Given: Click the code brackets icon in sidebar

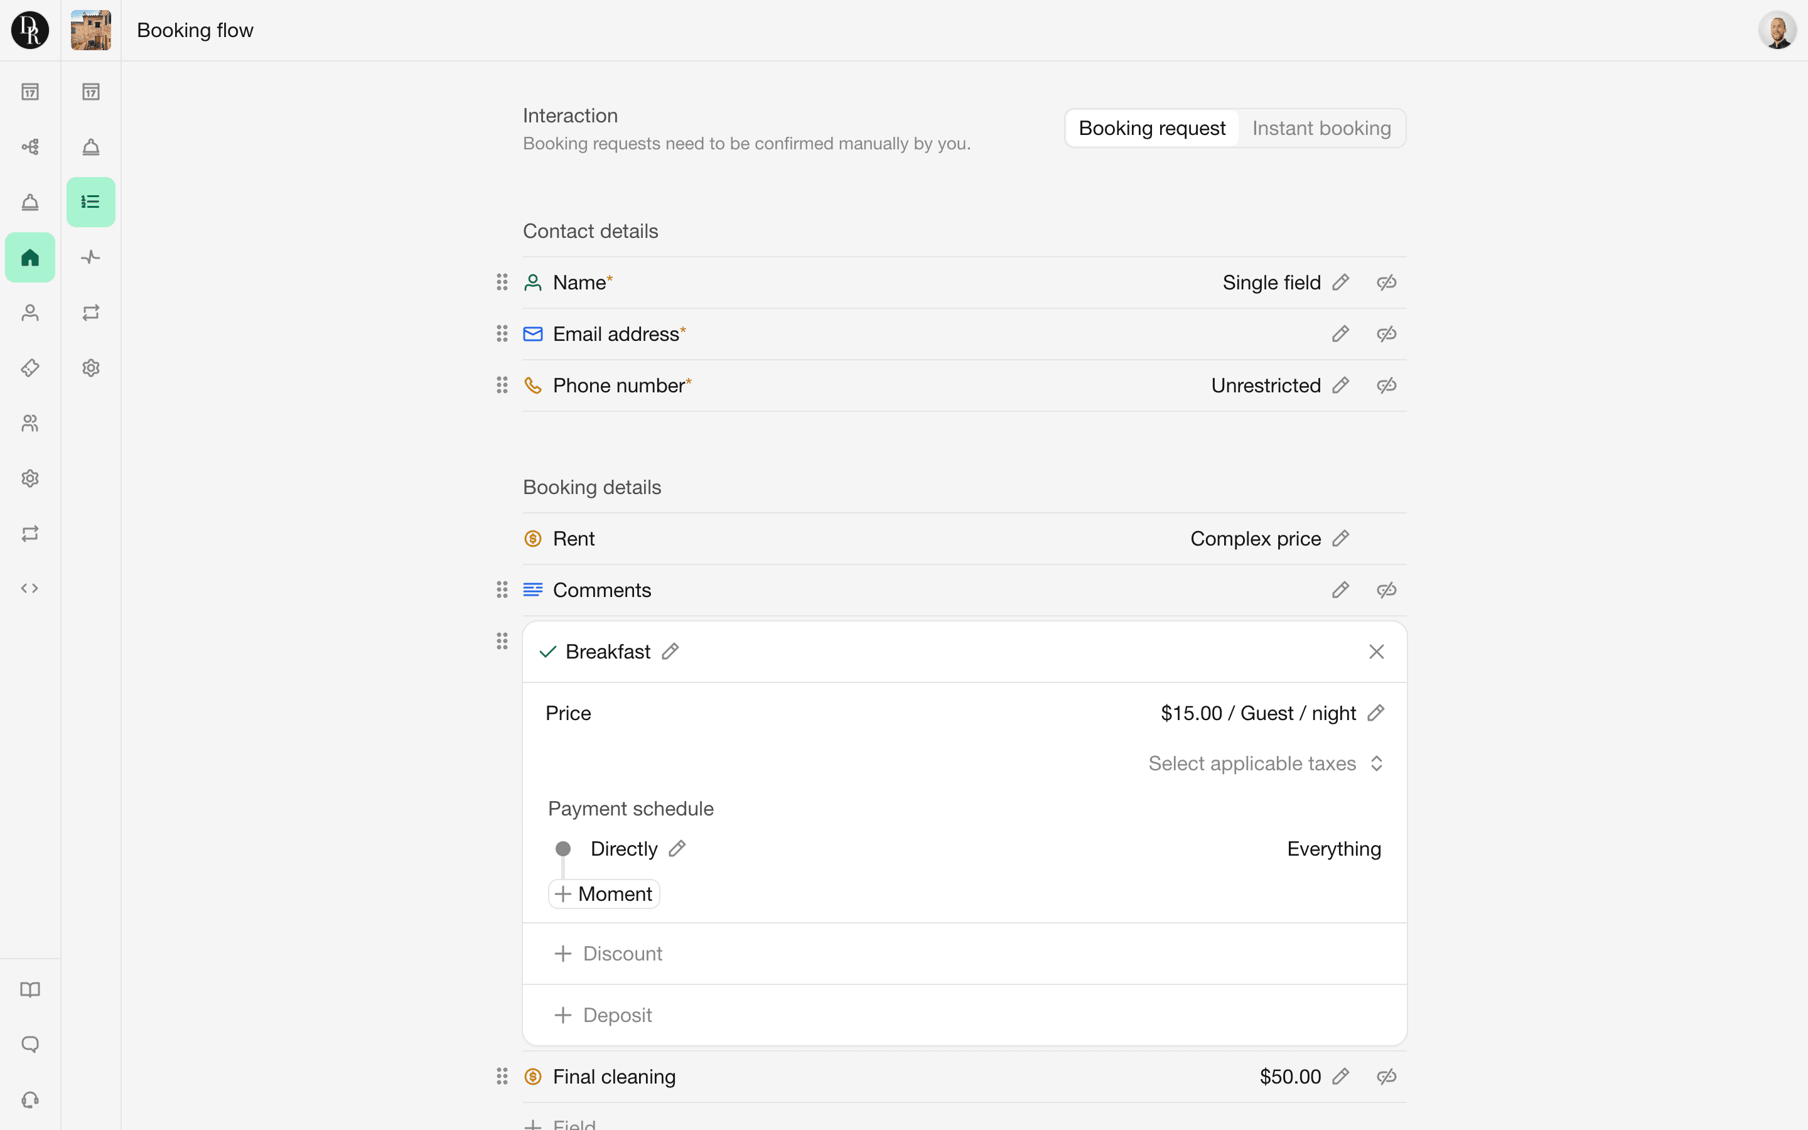Looking at the screenshot, I should pos(30,588).
